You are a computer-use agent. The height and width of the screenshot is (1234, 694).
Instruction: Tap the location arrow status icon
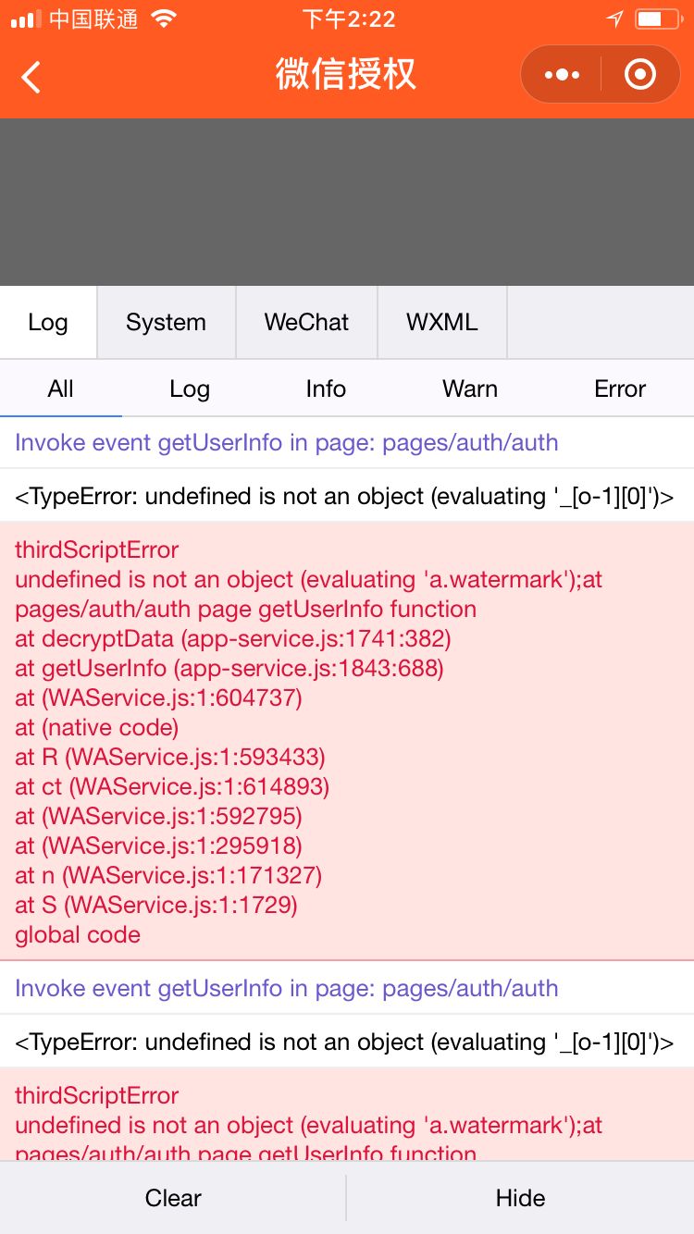[x=614, y=19]
